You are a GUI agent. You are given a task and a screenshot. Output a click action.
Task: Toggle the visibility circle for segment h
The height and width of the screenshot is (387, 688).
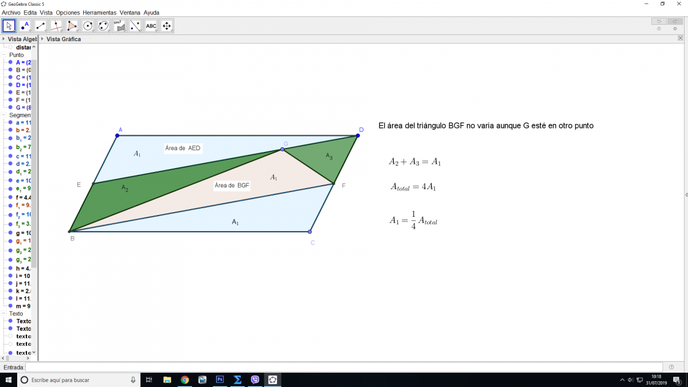[x=10, y=268]
